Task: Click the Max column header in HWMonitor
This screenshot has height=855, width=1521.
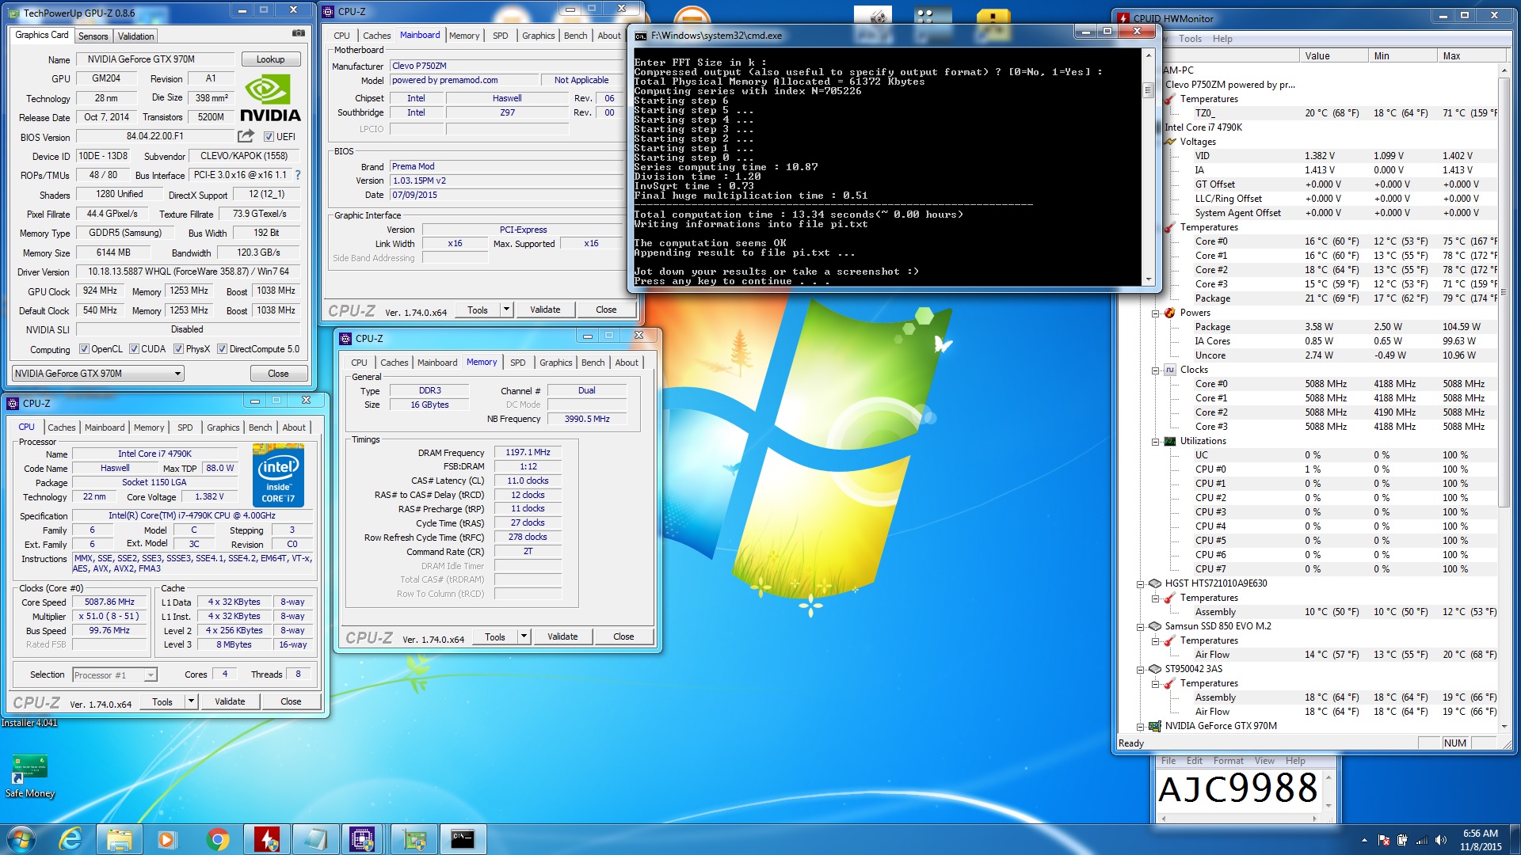Action: 1471,55
